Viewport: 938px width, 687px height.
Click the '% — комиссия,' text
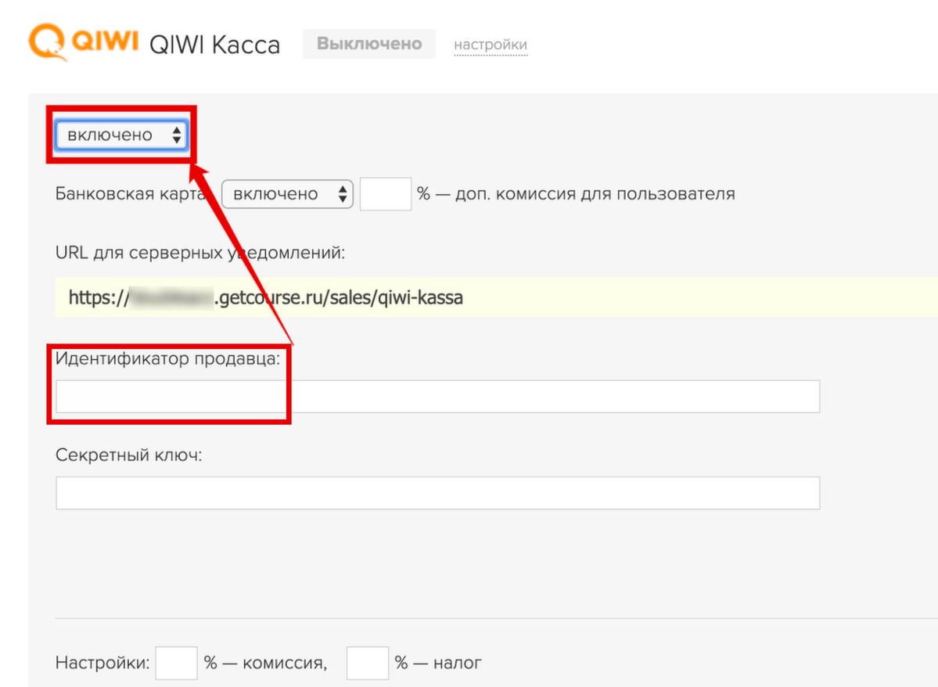coord(266,663)
